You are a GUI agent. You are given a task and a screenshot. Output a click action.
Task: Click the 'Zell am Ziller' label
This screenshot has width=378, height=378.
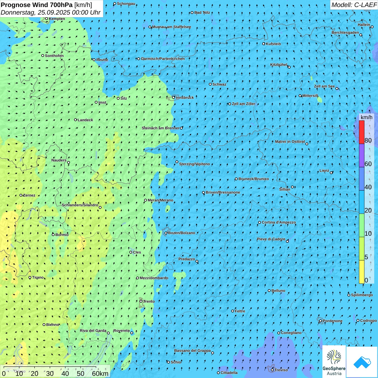244,104
